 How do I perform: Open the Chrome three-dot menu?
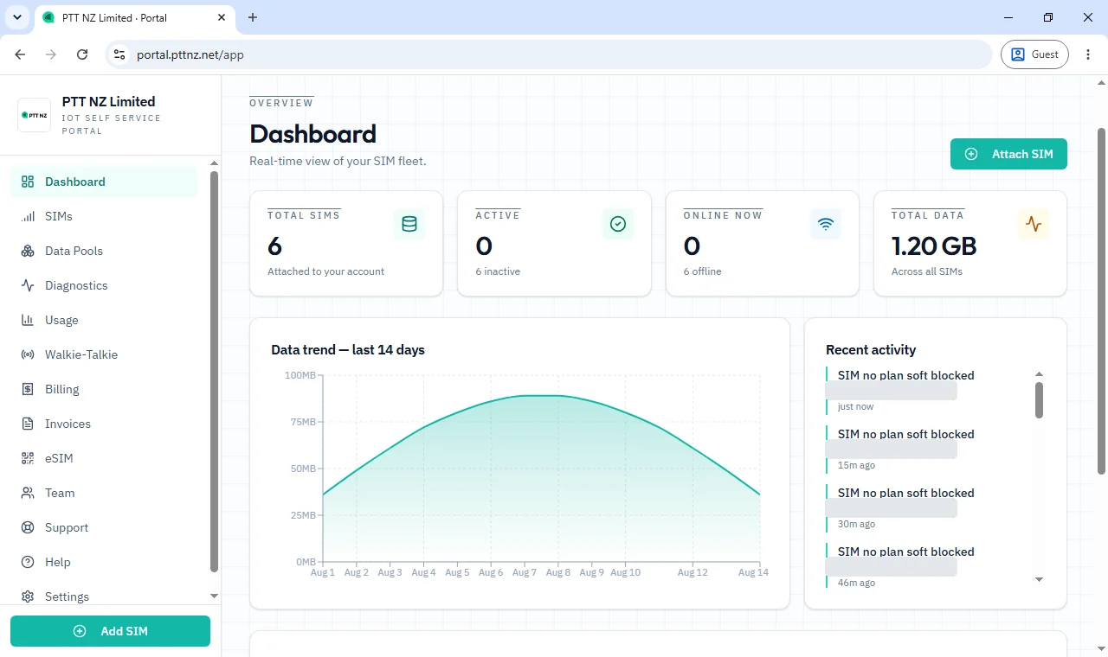pyautogui.click(x=1088, y=54)
